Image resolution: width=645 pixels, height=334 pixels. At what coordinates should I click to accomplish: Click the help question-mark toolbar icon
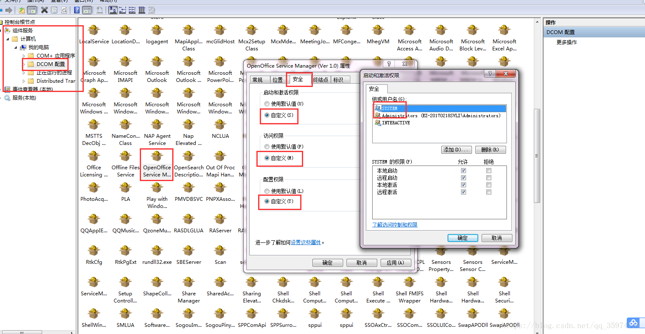(77, 10)
